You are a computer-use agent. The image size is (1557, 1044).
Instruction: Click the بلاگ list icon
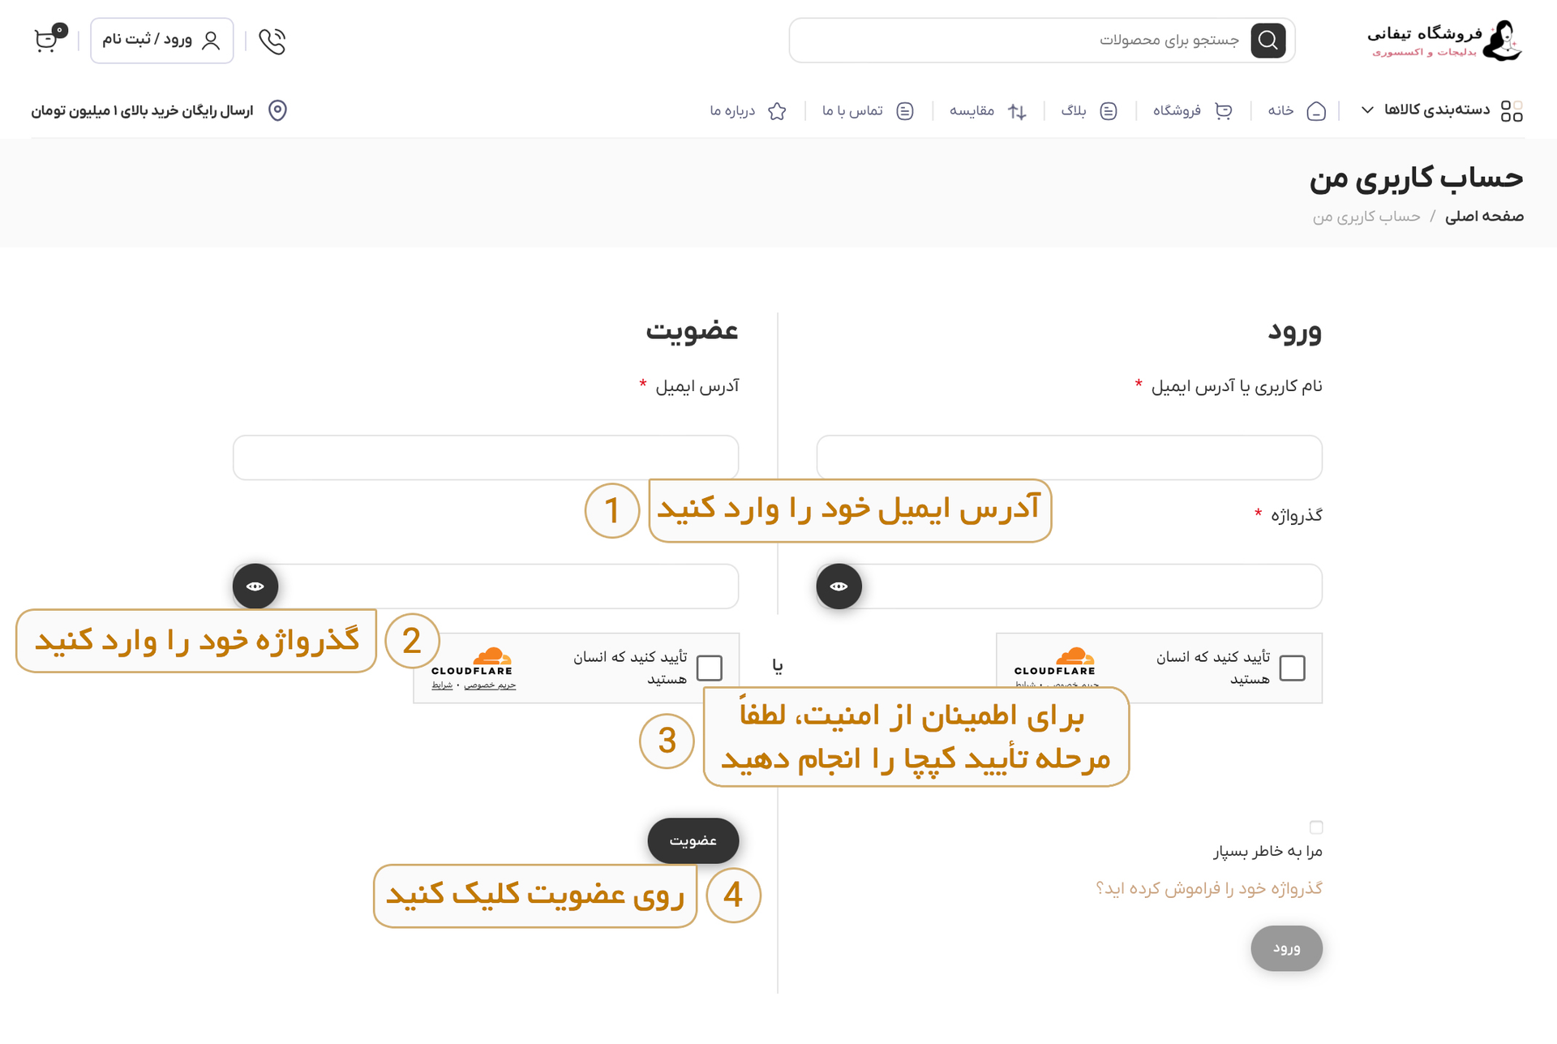1109,110
